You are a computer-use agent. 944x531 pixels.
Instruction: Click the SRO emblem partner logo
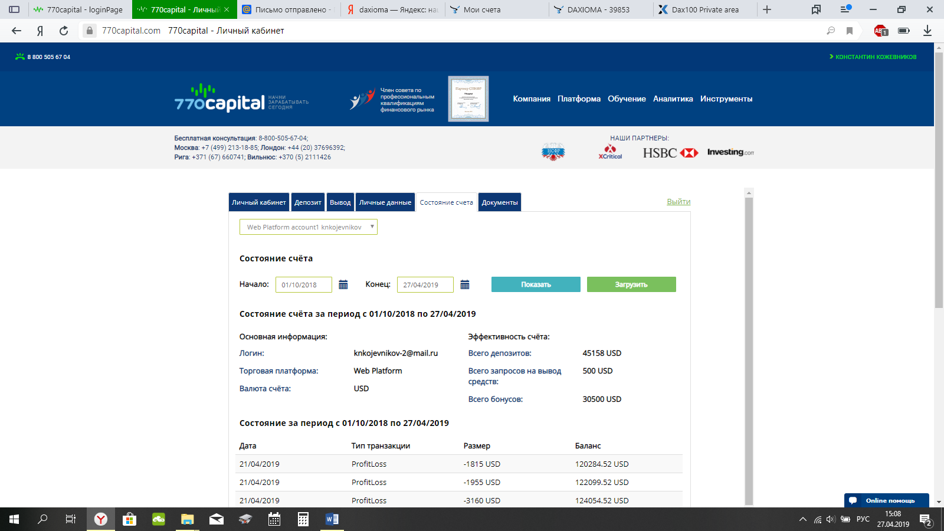pyautogui.click(x=553, y=152)
